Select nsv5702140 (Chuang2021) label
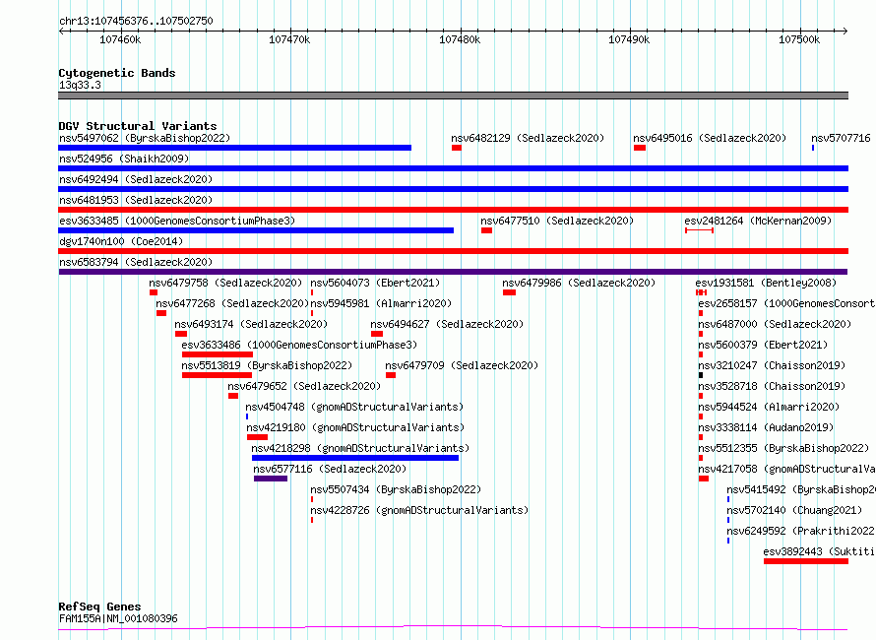This screenshot has width=876, height=640. click(x=794, y=510)
